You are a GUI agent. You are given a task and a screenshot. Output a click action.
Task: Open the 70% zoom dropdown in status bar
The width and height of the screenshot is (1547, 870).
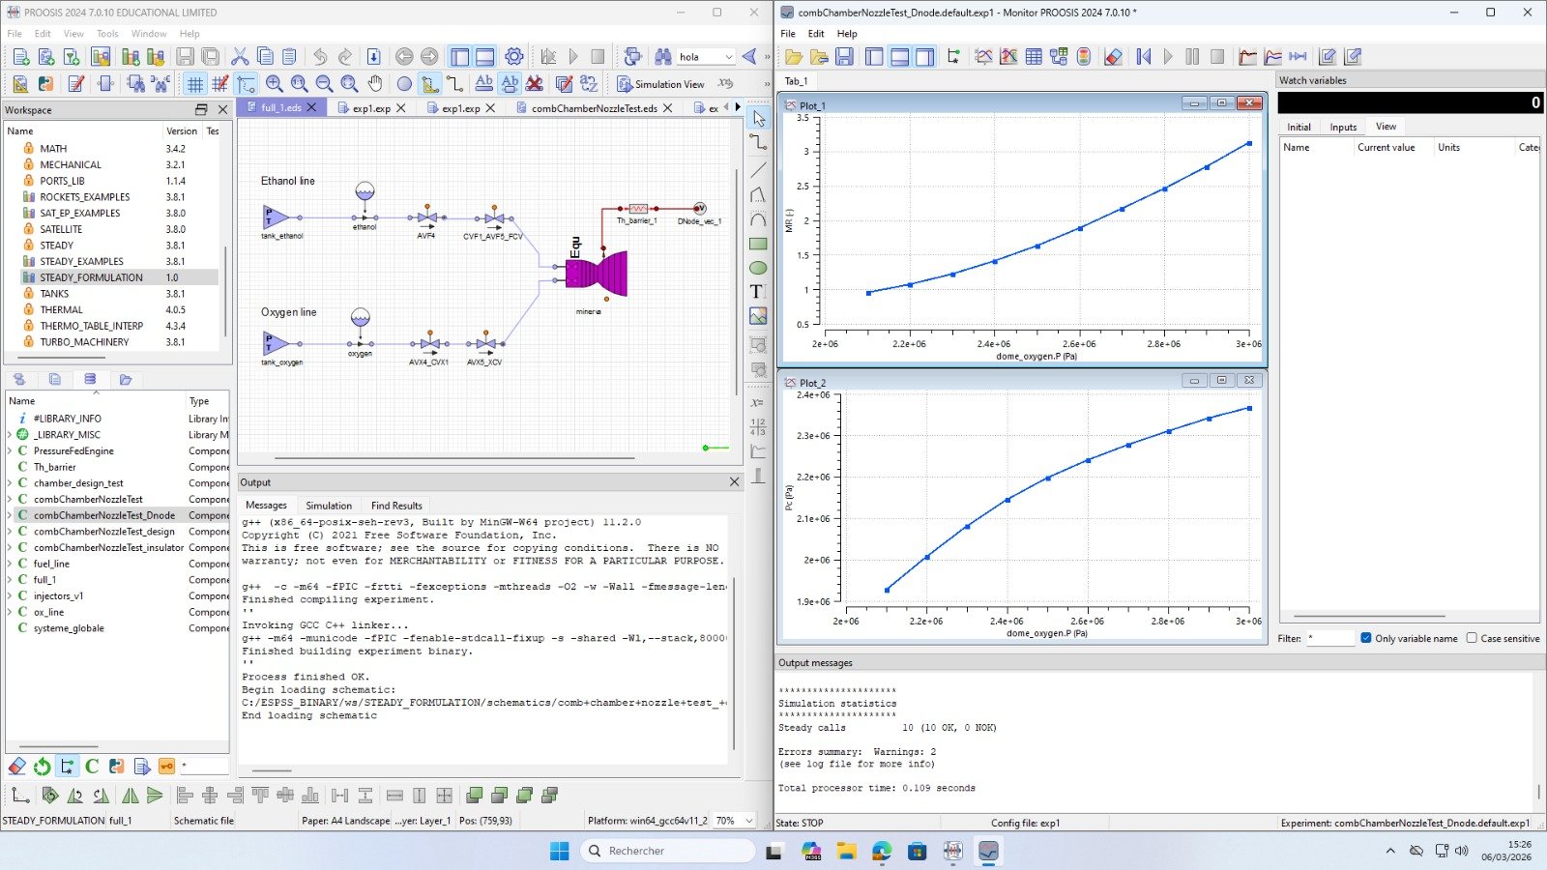(x=747, y=821)
